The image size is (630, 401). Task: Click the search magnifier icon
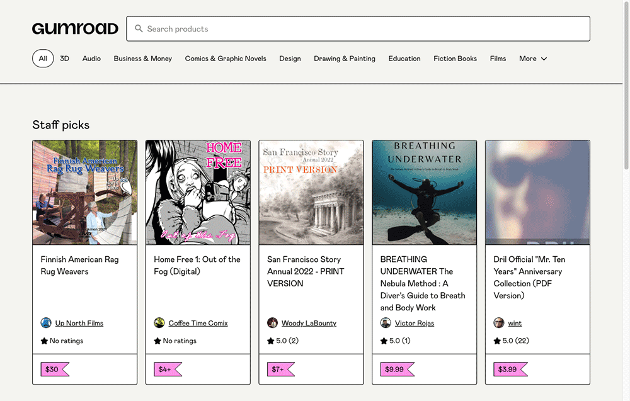139,29
